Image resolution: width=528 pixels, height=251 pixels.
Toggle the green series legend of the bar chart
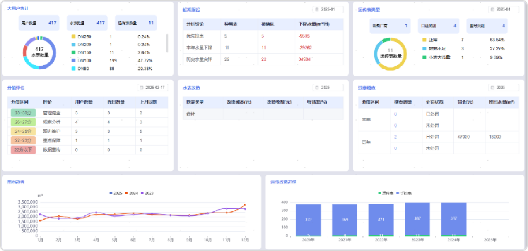point(386,193)
